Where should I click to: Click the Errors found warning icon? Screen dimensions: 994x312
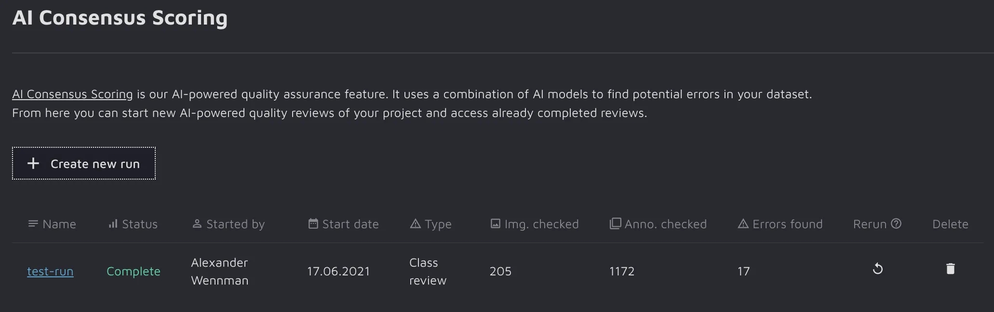coord(743,224)
